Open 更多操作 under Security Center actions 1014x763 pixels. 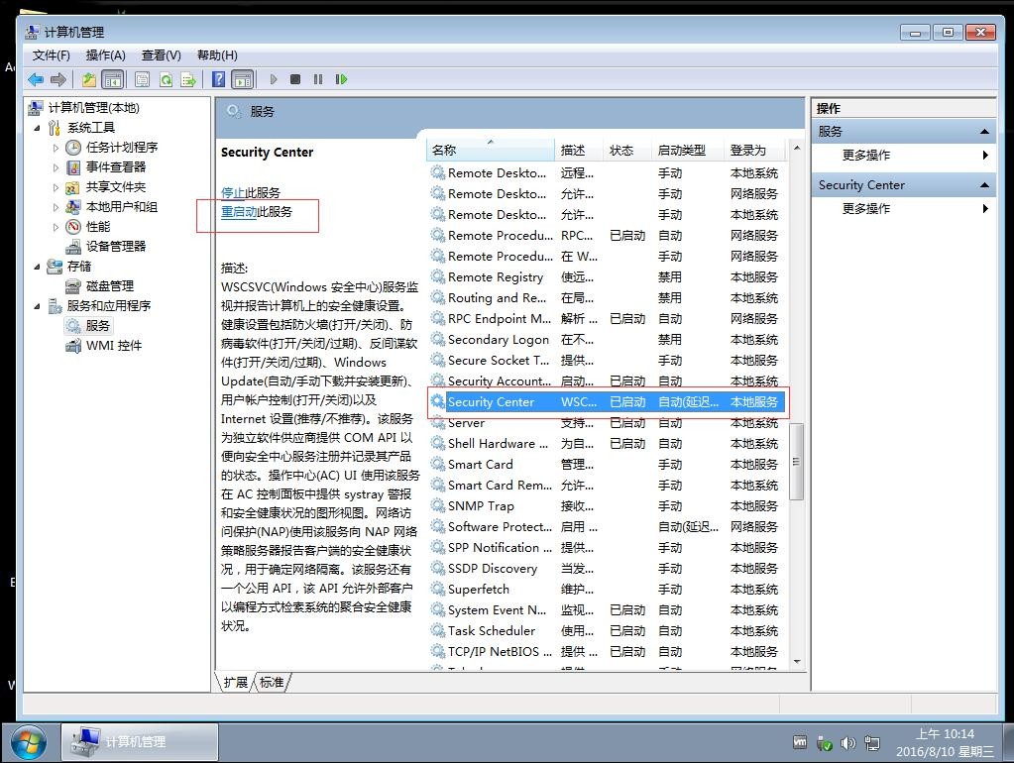[866, 209]
